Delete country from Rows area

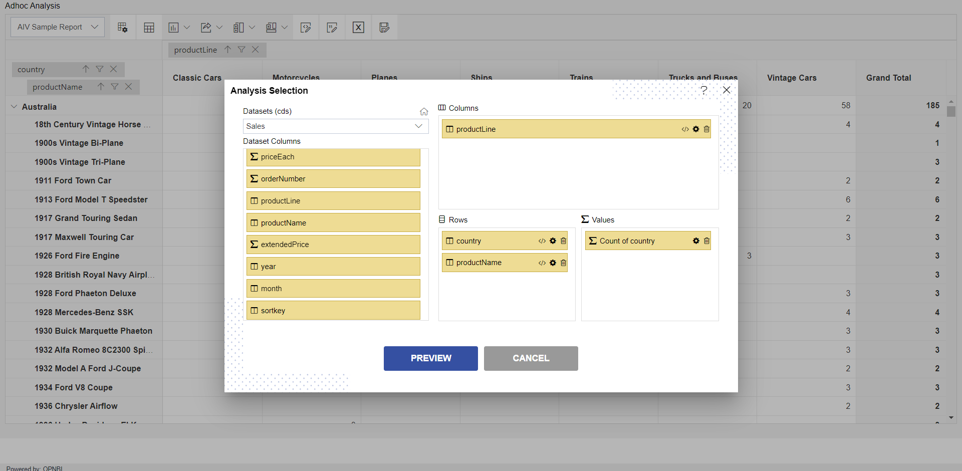coord(563,241)
